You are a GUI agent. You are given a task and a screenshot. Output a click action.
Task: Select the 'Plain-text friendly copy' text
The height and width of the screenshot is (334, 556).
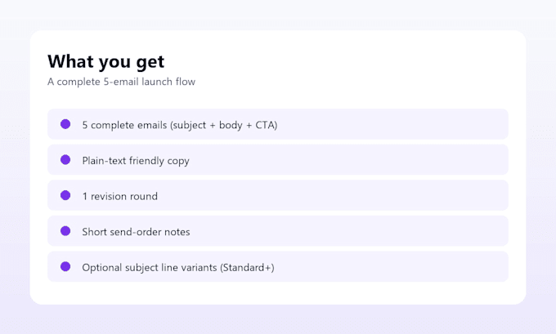(136, 161)
